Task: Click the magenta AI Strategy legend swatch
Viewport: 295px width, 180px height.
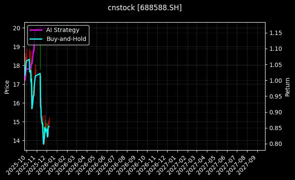Action: point(35,30)
